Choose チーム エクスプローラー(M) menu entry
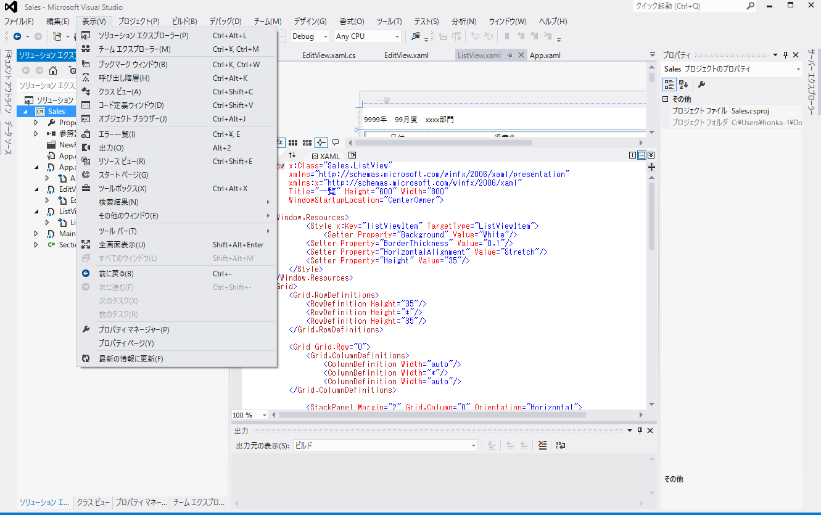Screen dimensions: 821x515 coord(176,49)
